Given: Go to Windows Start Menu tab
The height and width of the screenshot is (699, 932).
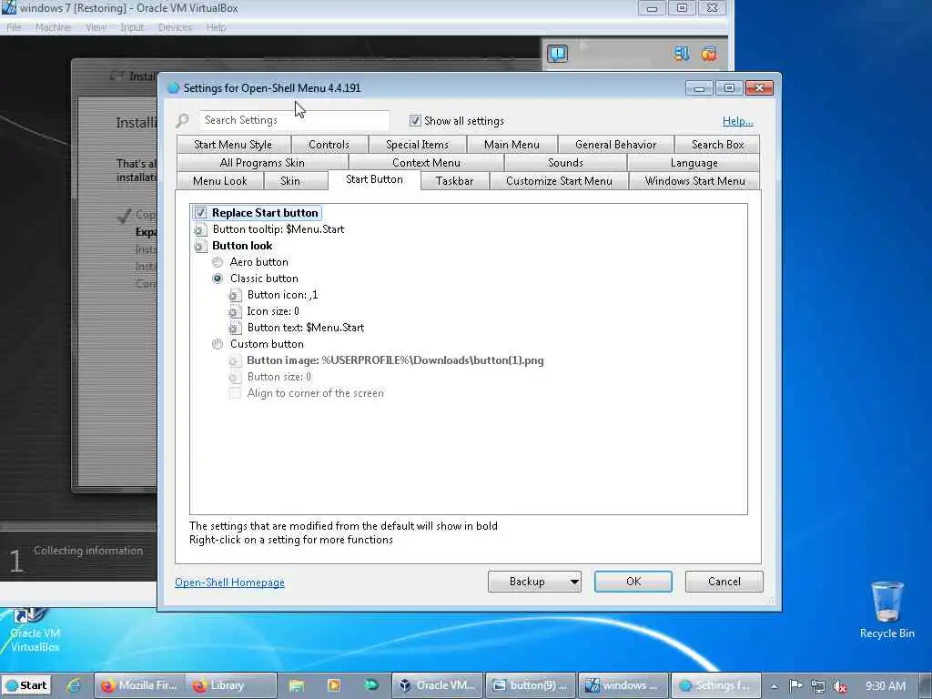Looking at the screenshot, I should pyautogui.click(x=694, y=181).
